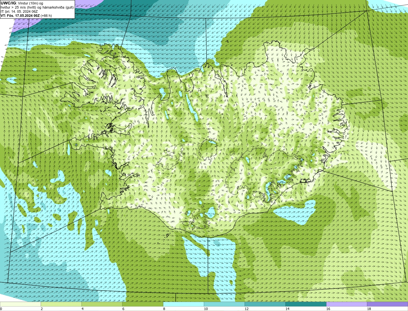Image resolution: width=408 pixels, height=311 pixels.
Task: Click the 4–6 m/s green legend swatch
Action: [x=102, y=304]
